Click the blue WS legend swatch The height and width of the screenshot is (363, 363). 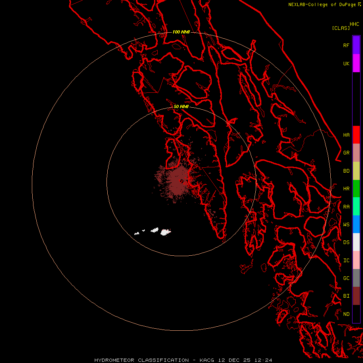[x=356, y=224]
